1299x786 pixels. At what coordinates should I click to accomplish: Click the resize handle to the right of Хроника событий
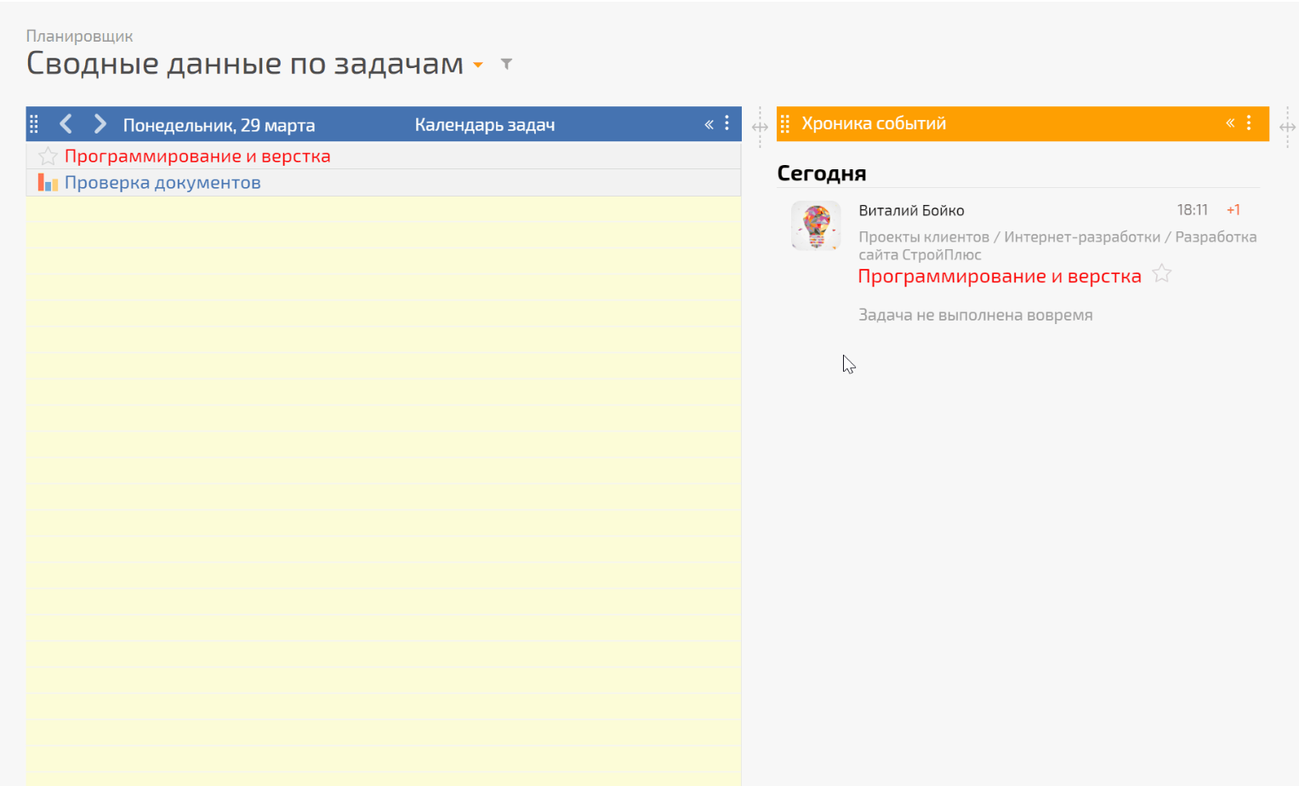pyautogui.click(x=1287, y=127)
